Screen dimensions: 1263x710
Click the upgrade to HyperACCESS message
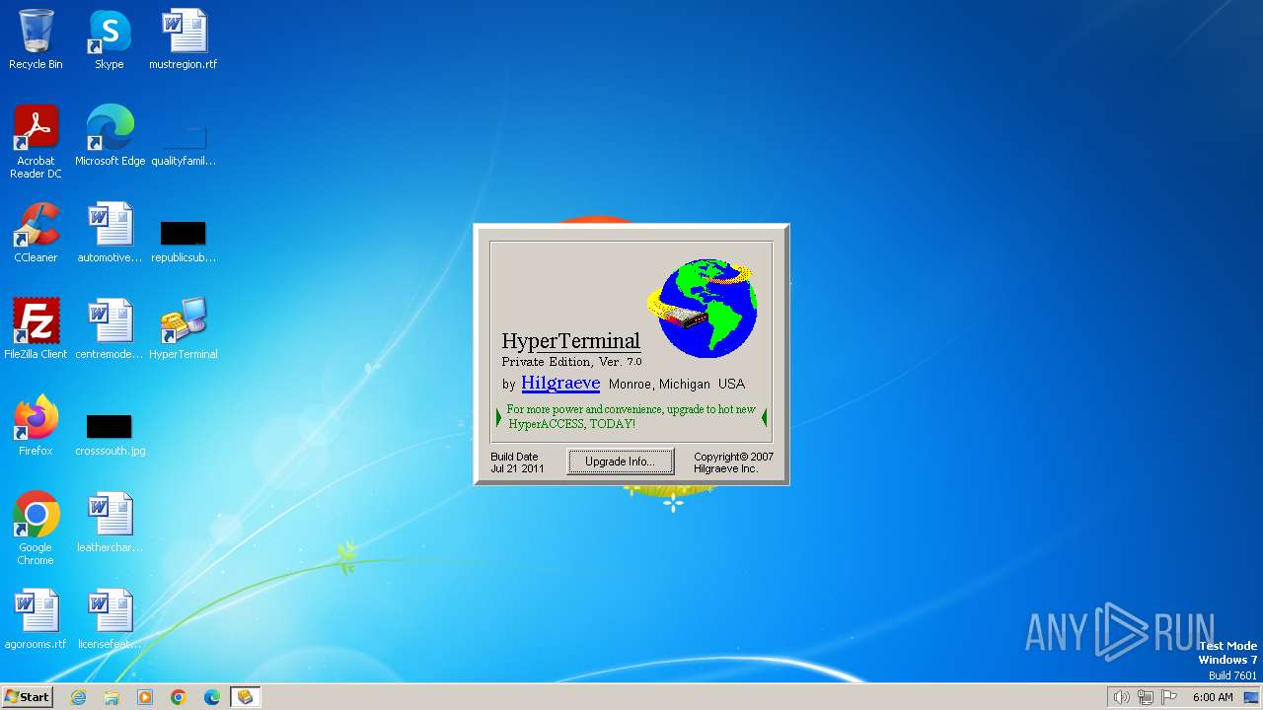(x=631, y=416)
